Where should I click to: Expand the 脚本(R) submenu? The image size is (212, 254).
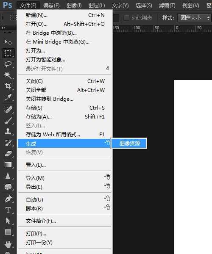tap(64, 208)
